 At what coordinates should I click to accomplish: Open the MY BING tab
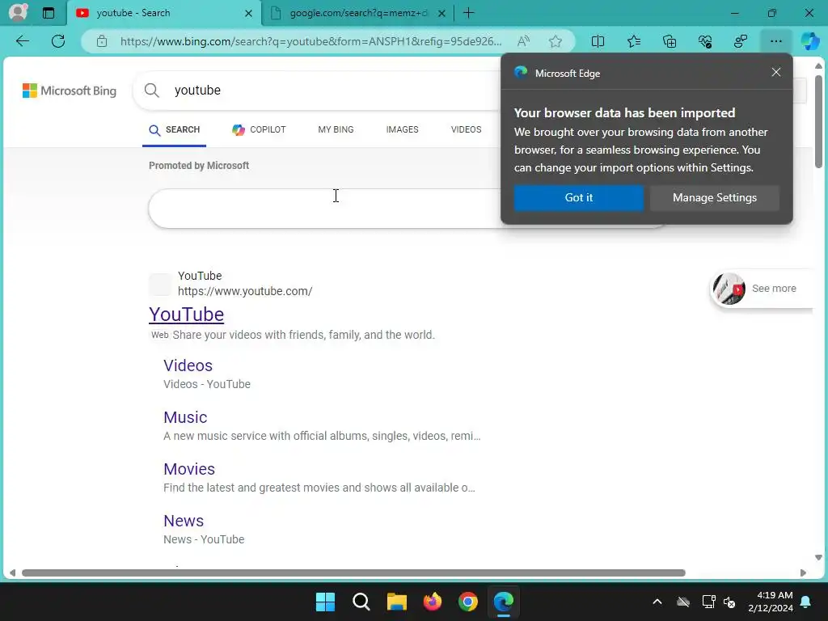pyautogui.click(x=336, y=130)
